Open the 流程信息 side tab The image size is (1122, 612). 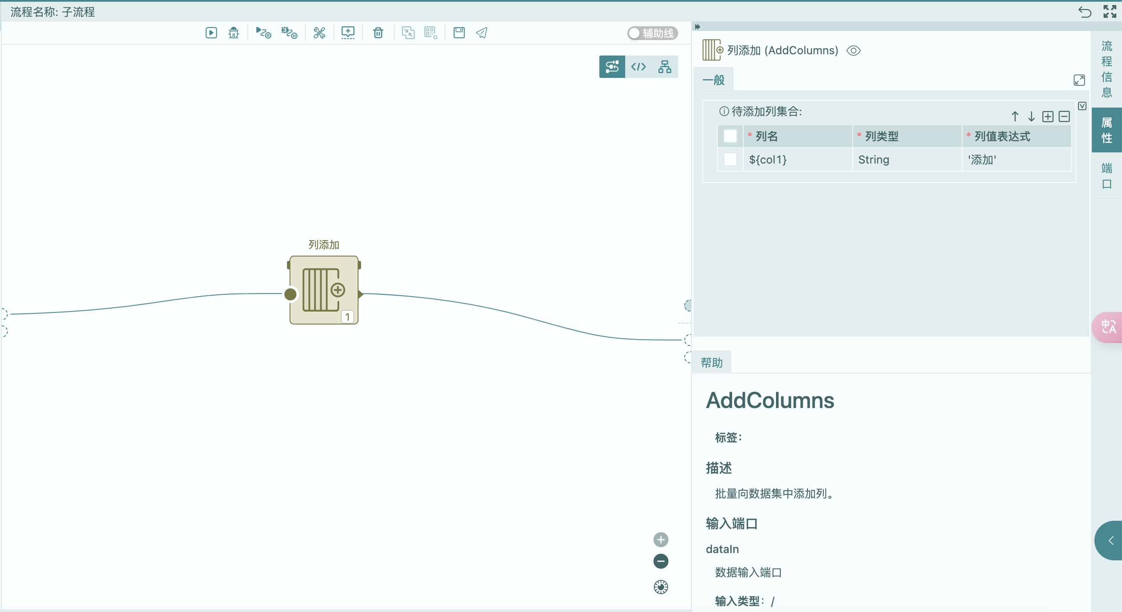tap(1107, 69)
